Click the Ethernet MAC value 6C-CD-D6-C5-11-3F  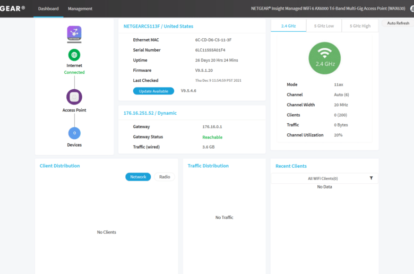(213, 40)
